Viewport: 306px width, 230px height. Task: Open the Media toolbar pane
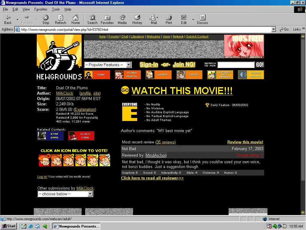[122, 19]
